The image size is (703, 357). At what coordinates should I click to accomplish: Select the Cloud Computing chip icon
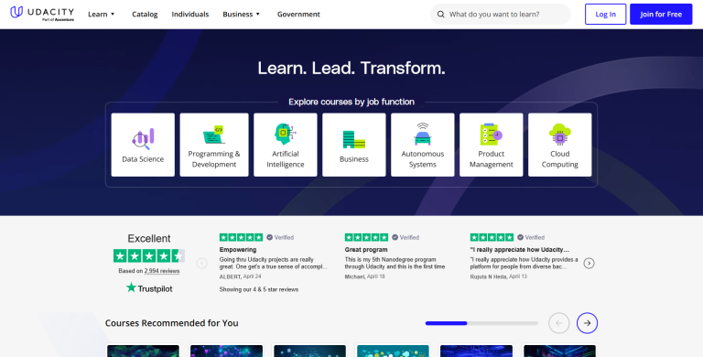(560, 134)
